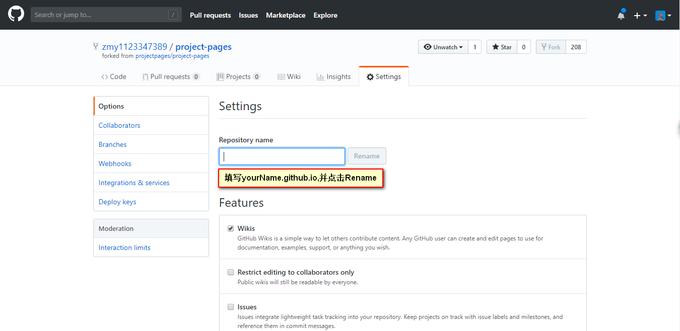Open the Projects tab
The width and height of the screenshot is (680, 331).
click(238, 76)
